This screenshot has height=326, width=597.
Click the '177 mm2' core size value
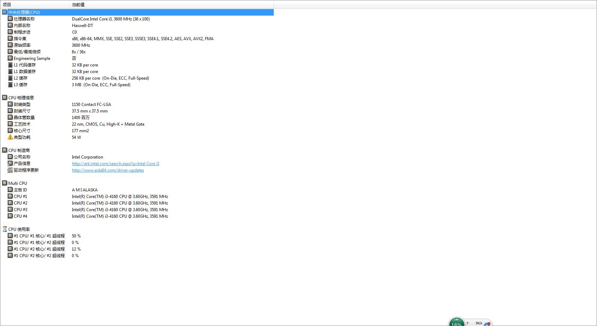pos(80,131)
